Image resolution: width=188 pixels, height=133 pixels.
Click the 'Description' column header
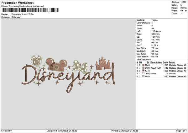tap(156, 62)
